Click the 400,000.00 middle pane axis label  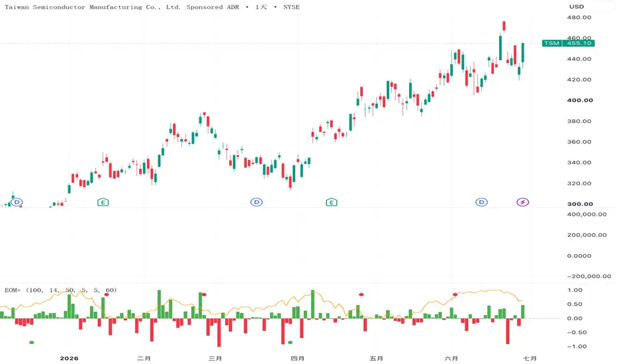pos(587,214)
